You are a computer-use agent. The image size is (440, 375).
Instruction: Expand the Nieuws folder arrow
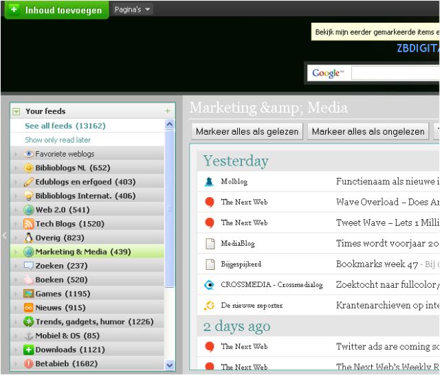(x=16, y=308)
